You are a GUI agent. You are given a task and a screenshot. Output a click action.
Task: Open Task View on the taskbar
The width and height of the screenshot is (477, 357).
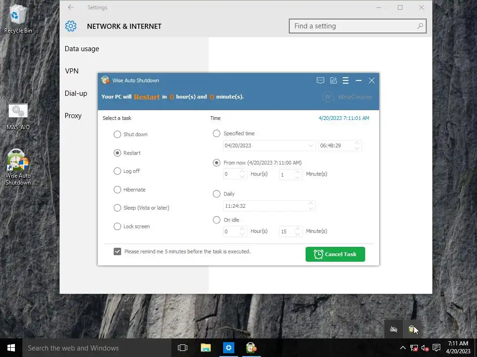coord(183,348)
